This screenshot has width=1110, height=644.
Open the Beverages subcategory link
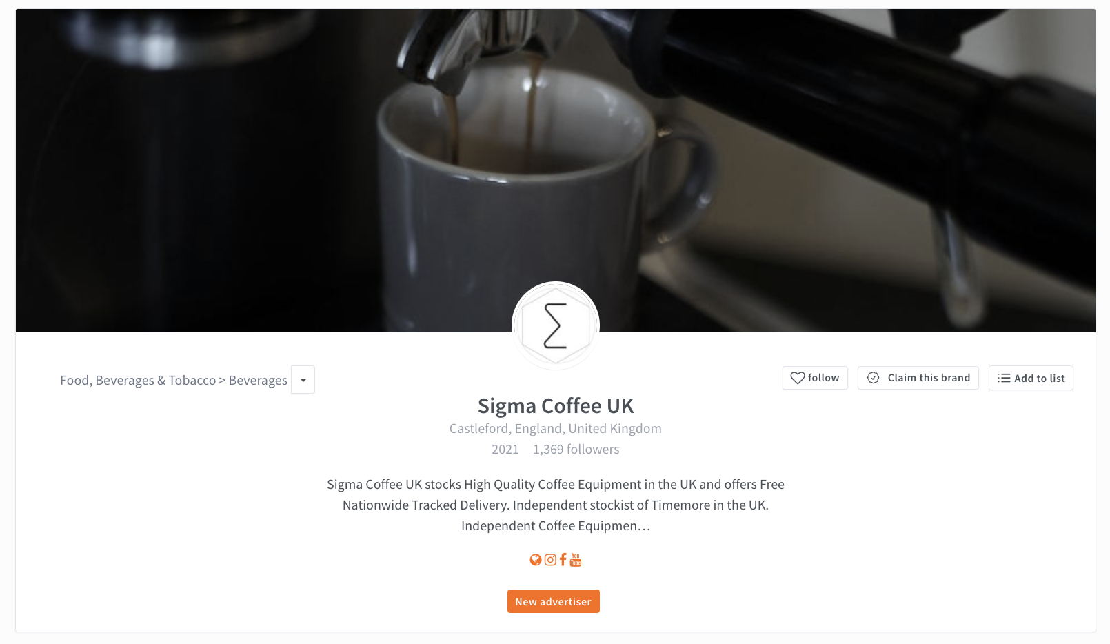[x=258, y=381]
